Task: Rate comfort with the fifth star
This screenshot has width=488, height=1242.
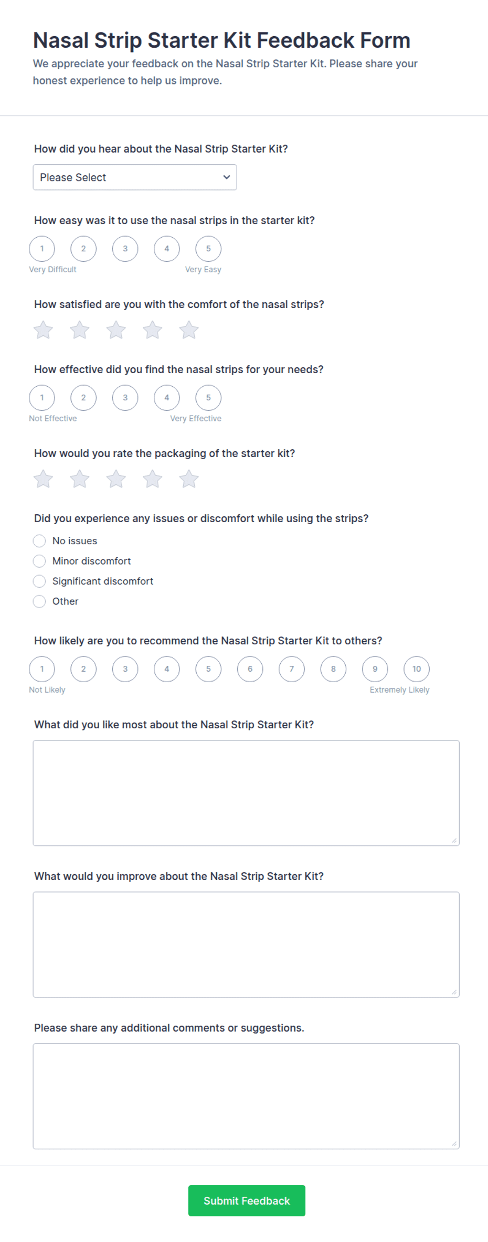Action: pos(189,330)
